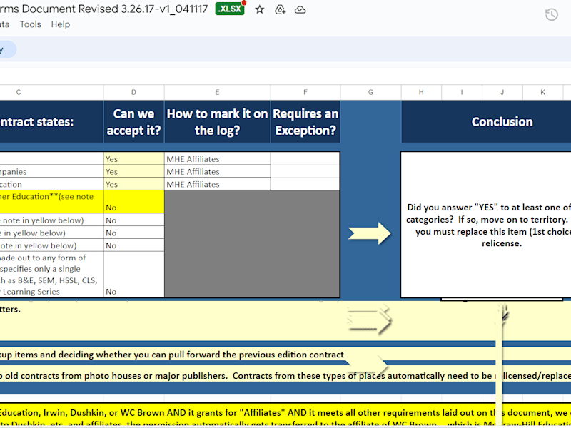Screen dimensions: 571x428
Task: Check the cloud saved status icon
Action: (x=300, y=9)
